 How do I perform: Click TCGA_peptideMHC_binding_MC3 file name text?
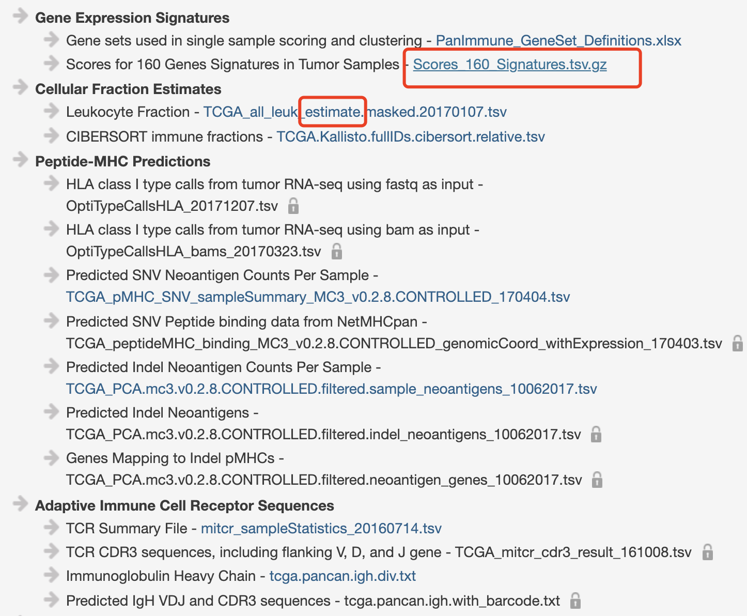click(x=394, y=344)
